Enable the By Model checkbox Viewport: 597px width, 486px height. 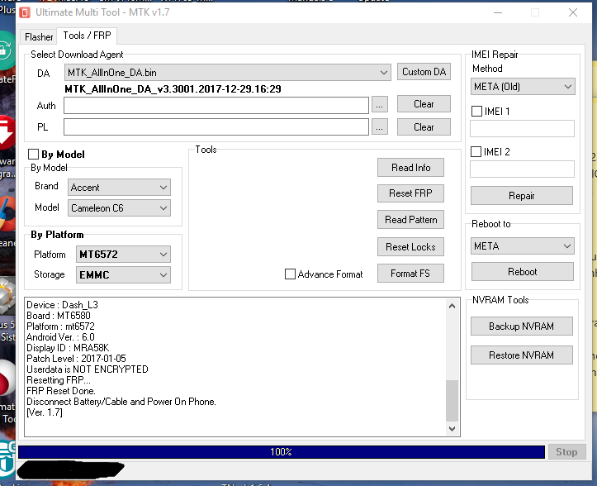(34, 155)
